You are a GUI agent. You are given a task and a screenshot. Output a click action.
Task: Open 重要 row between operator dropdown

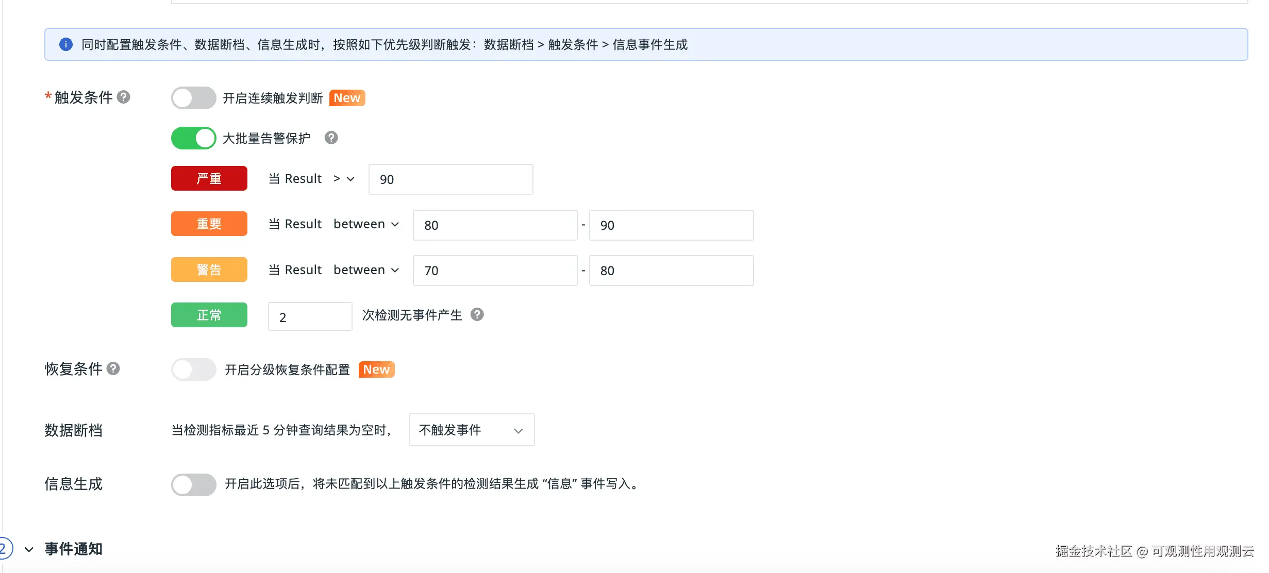366,224
